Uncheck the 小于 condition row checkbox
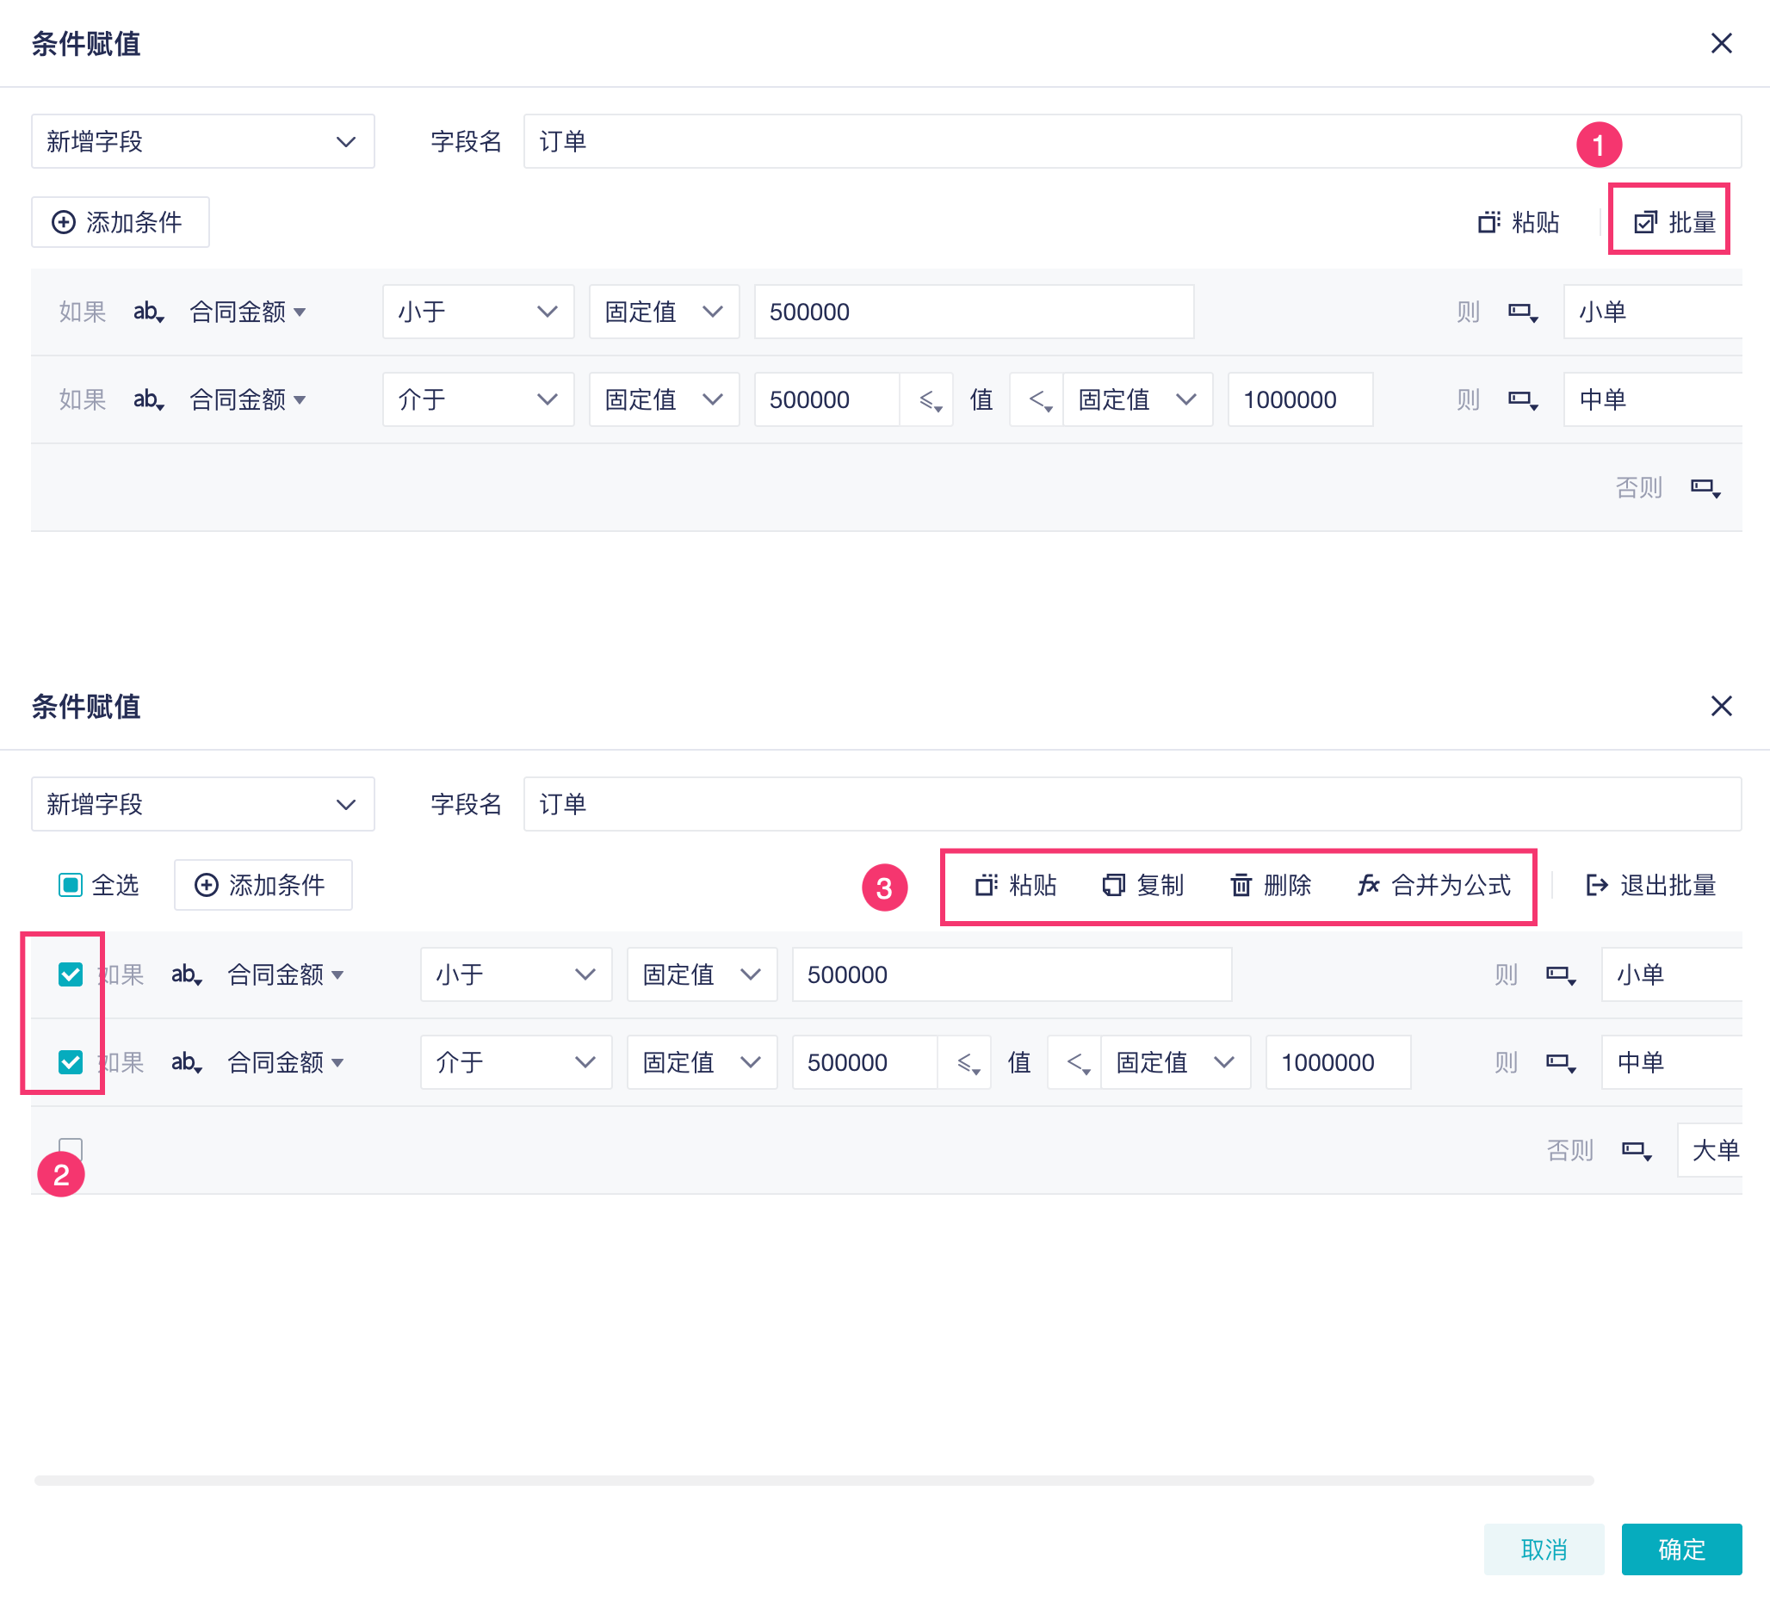 pos(71,974)
